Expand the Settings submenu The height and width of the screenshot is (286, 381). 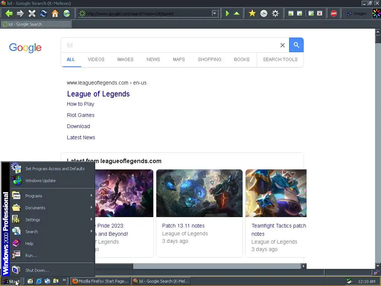click(x=52, y=220)
